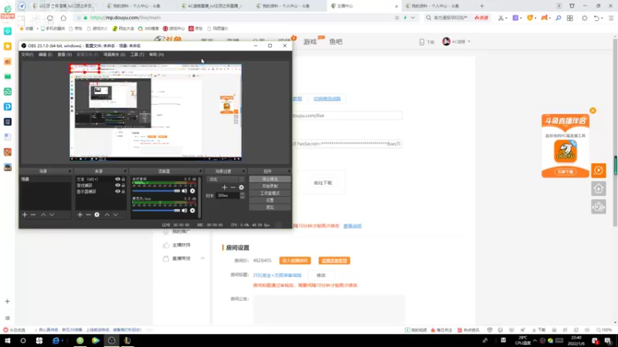Add a new source in OBS sources panel
Screen dimensions: 618x347
pos(80,215)
